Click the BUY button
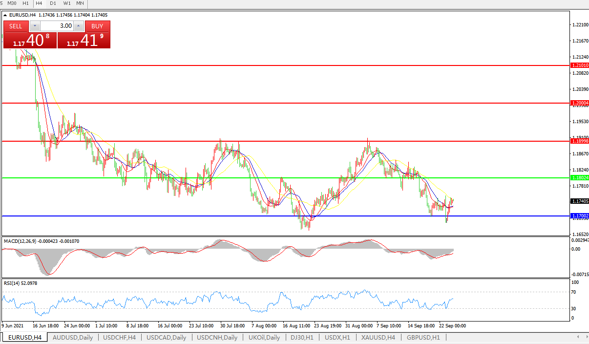589x344 pixels. click(97, 26)
